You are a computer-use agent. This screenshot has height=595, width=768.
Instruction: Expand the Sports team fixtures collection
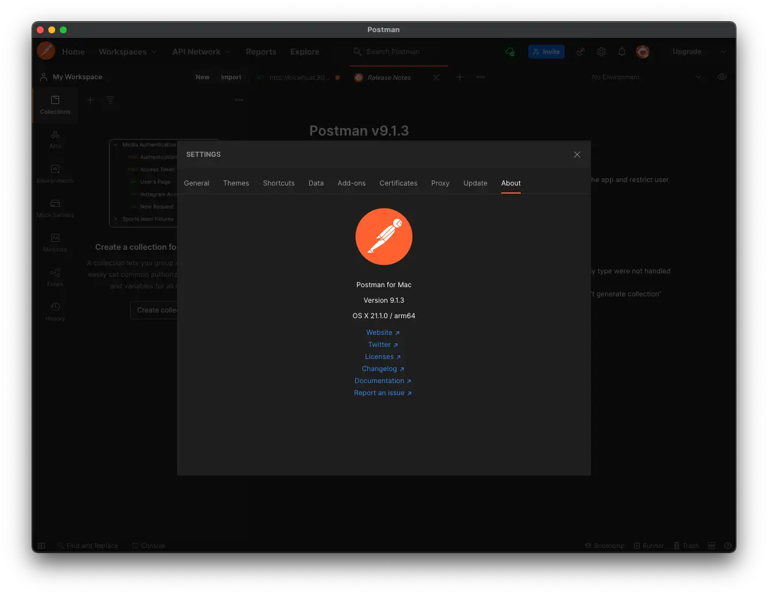(x=116, y=219)
